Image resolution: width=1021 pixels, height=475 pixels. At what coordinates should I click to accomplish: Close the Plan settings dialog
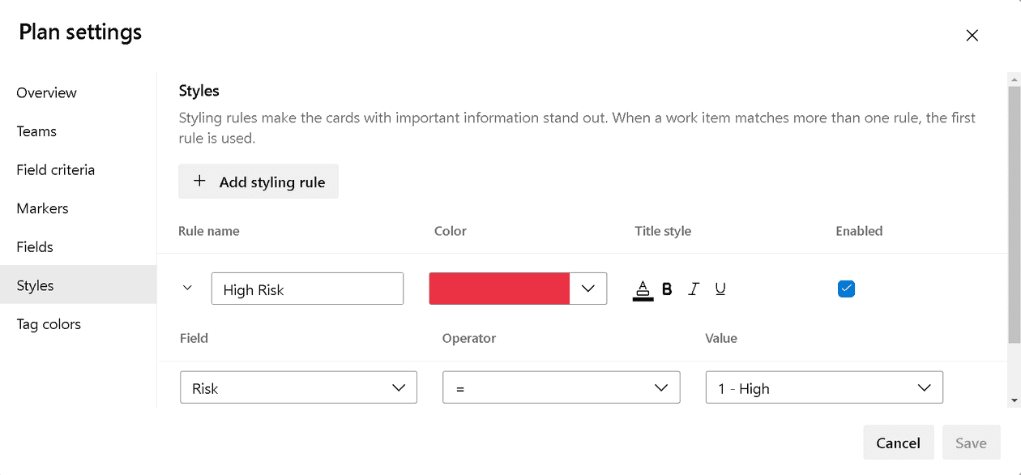972,35
